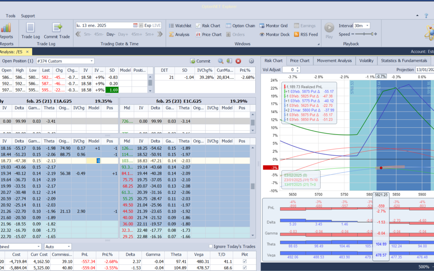Screen dimensions: 434x271
Task: Click the 5m- time step button
Action: pos(88,34)
